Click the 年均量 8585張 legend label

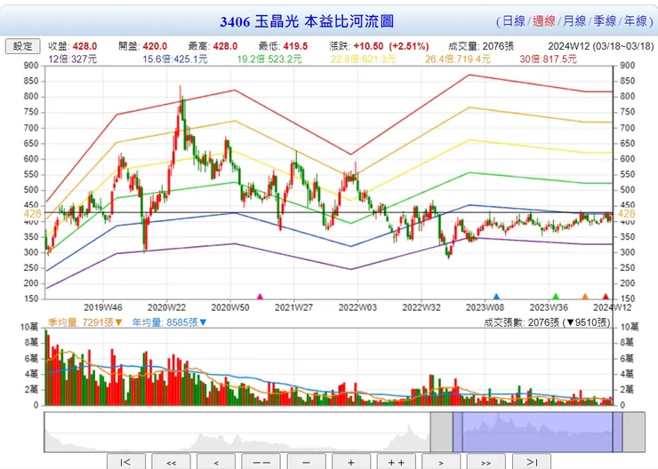point(170,322)
